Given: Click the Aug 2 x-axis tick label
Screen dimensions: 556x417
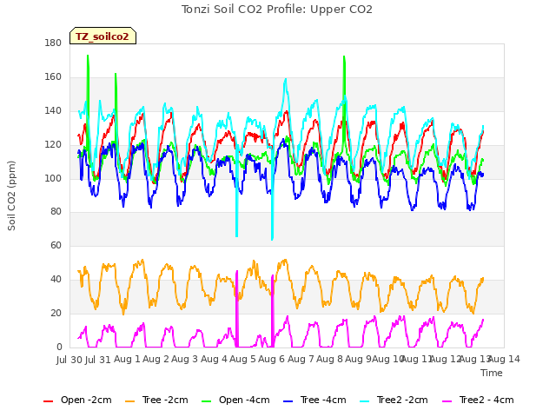Looking at the screenshot, I should [156, 360].
